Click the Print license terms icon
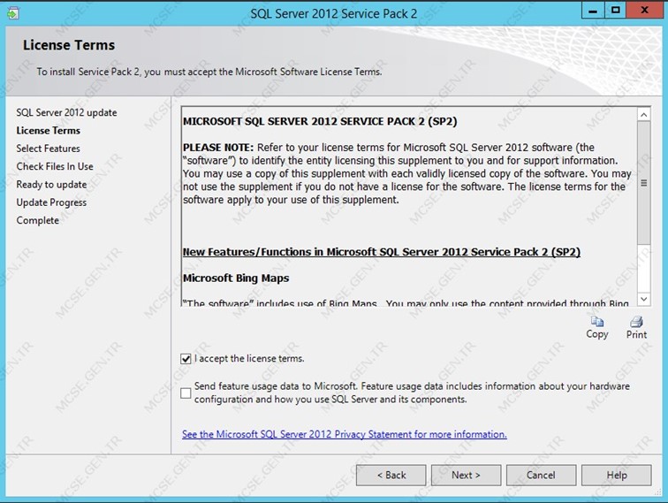Image resolution: width=668 pixels, height=503 pixels. (x=636, y=322)
